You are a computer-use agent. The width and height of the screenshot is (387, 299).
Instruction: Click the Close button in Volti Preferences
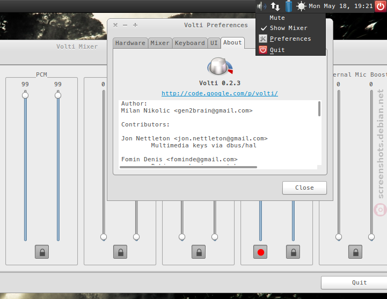coord(304,188)
